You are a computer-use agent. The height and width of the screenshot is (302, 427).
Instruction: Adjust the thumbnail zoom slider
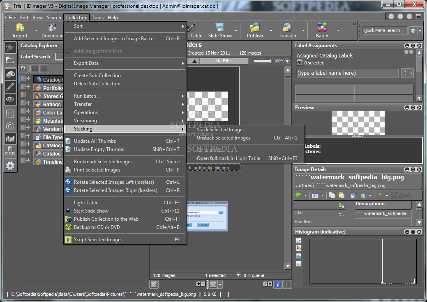(263, 61)
